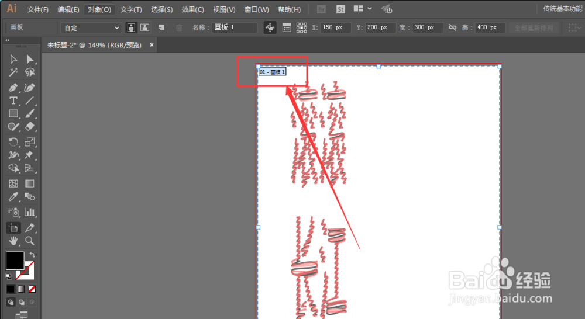Select the Puppet Warp pin tool

29,155
